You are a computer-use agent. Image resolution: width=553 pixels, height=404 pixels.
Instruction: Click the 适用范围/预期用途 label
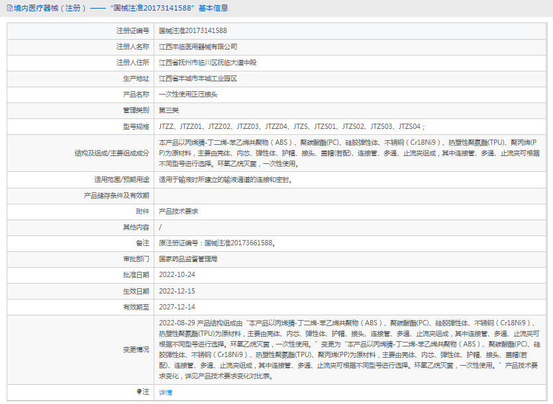(x=122, y=180)
